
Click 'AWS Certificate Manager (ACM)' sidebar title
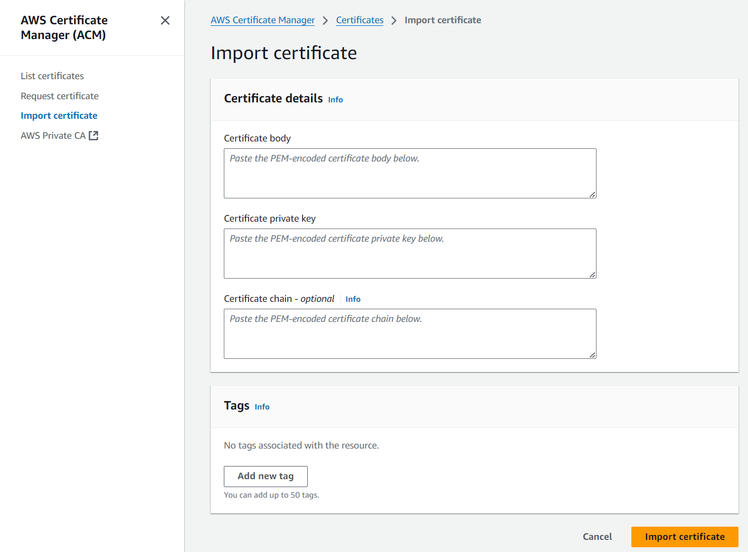[64, 27]
